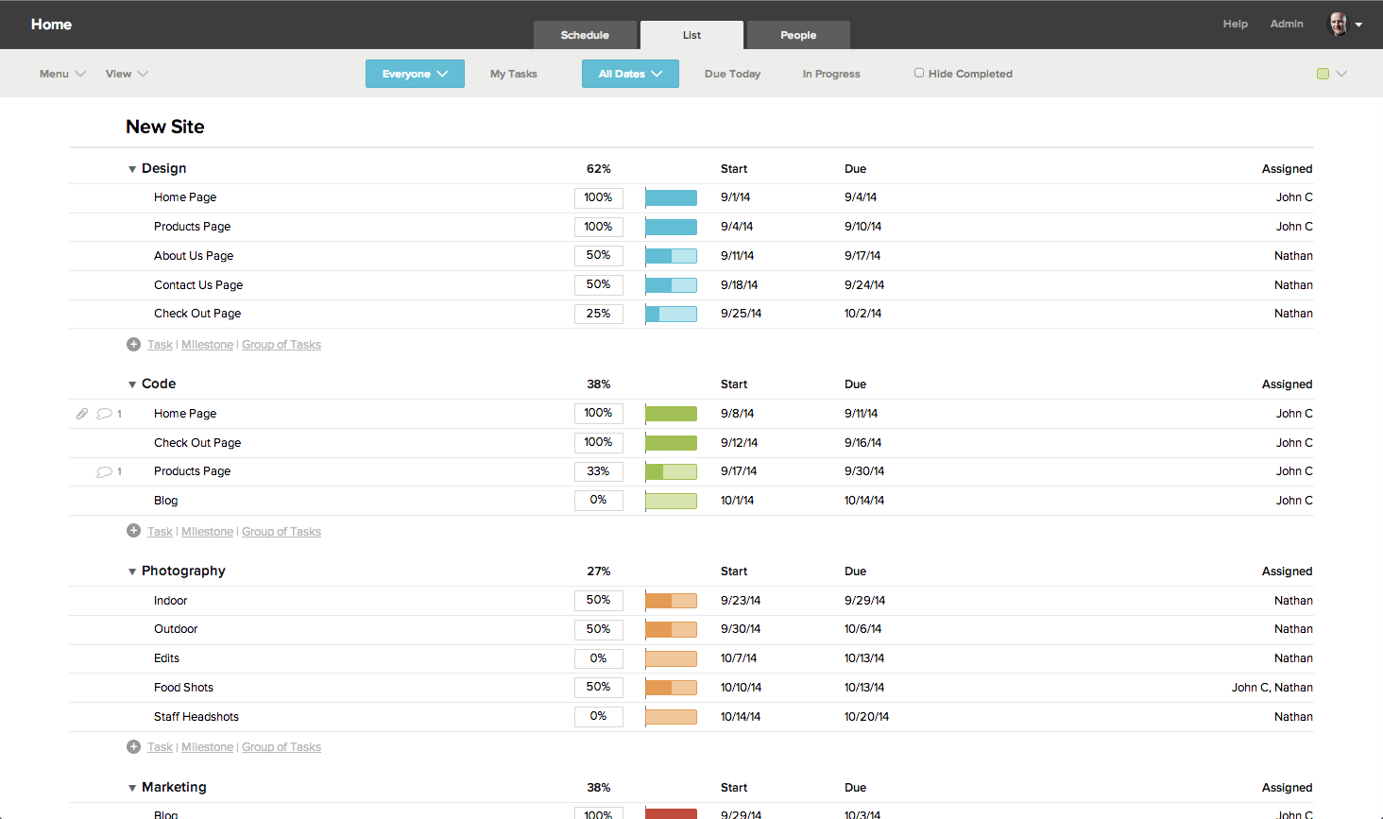Click the plus icon under the Photography group
The width and height of the screenshot is (1383, 819).
(134, 747)
